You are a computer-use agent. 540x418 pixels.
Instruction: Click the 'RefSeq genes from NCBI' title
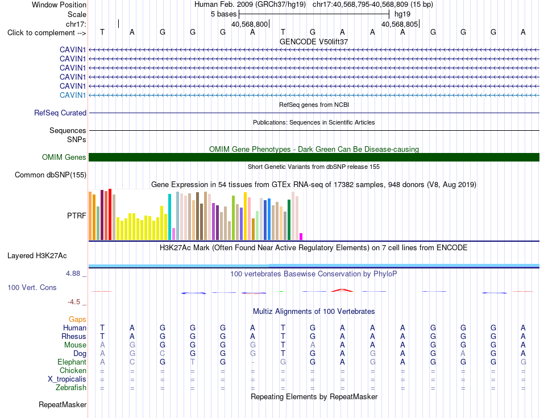(314, 105)
